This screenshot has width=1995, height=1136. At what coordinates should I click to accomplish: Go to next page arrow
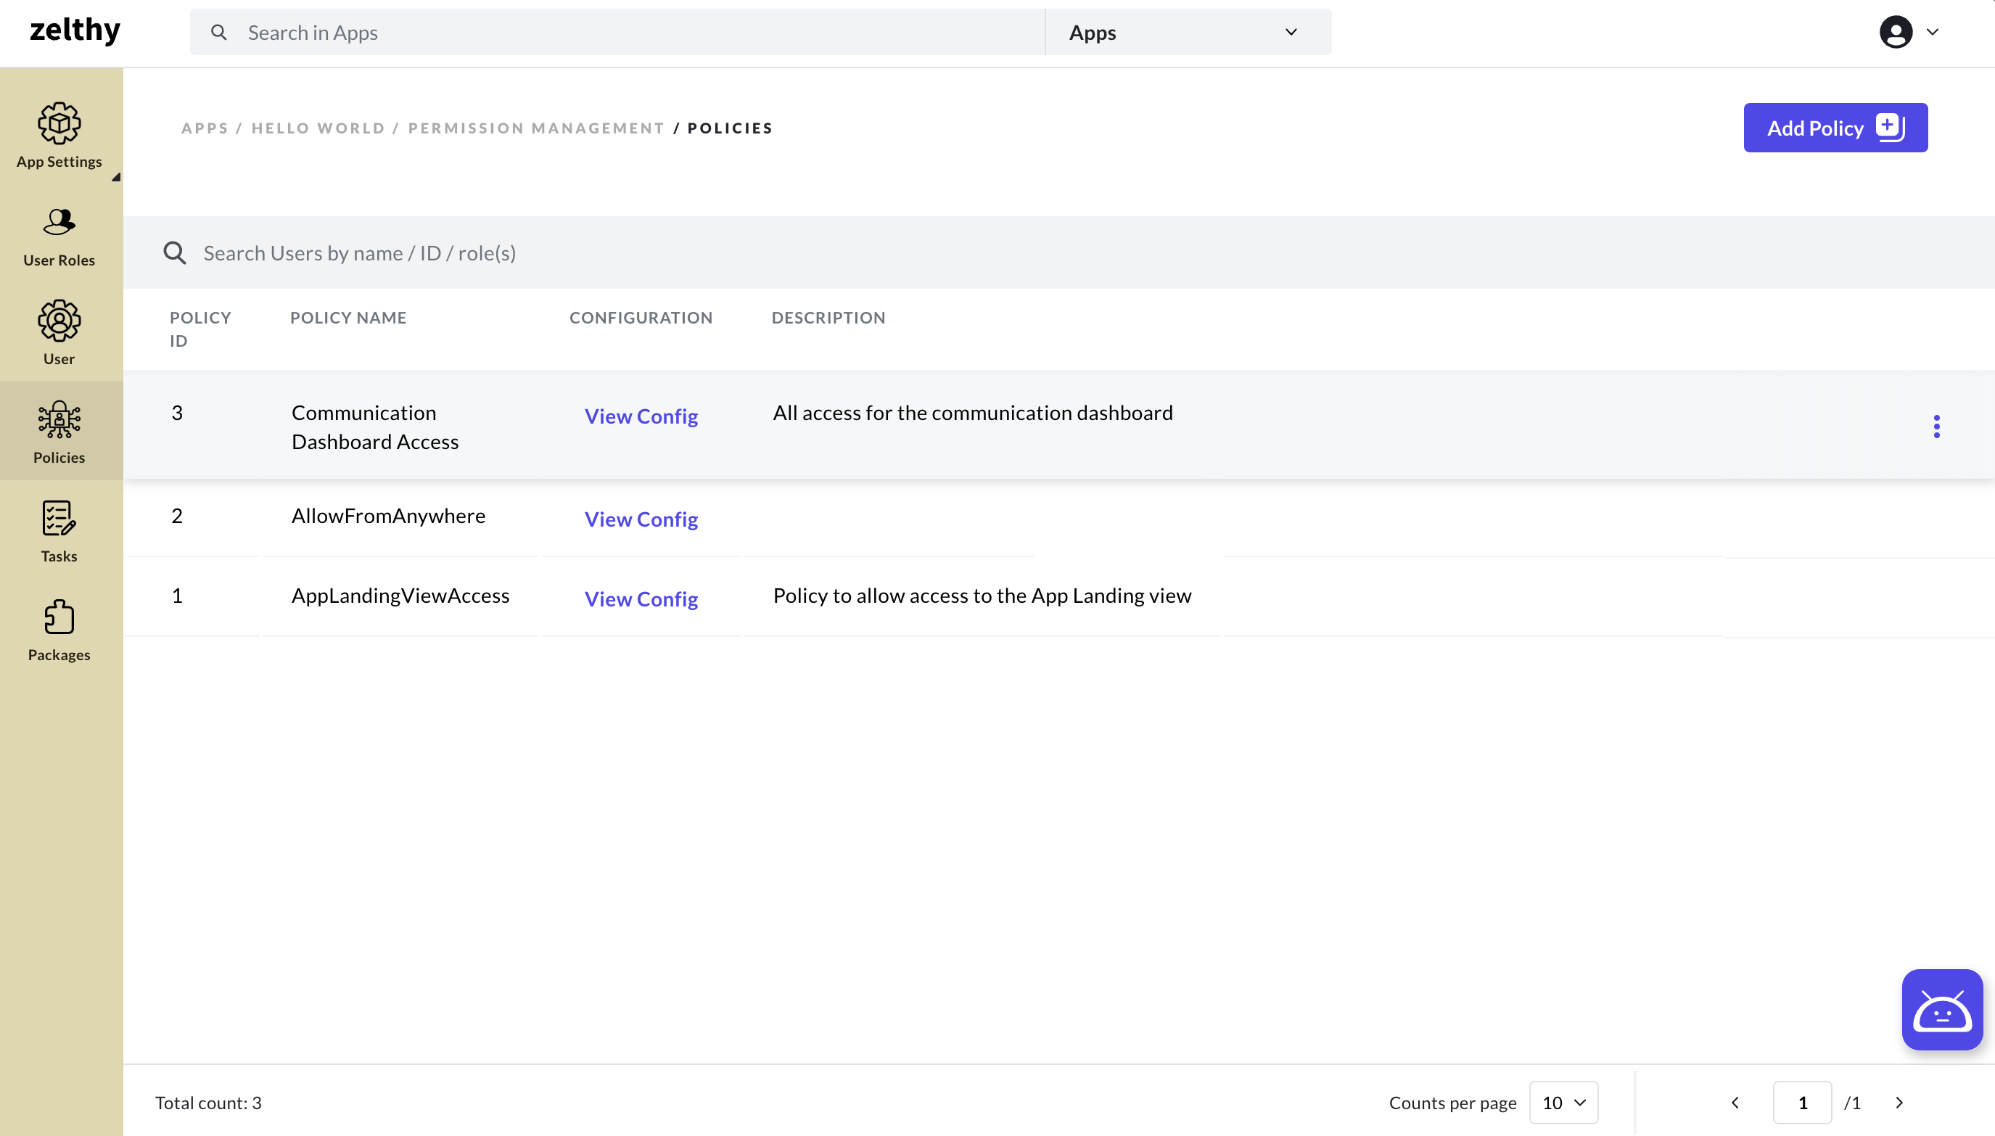click(x=1899, y=1103)
